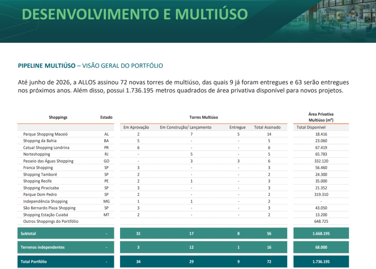
Task: Click the Total Assinado subheader
Action: [x=267, y=127]
